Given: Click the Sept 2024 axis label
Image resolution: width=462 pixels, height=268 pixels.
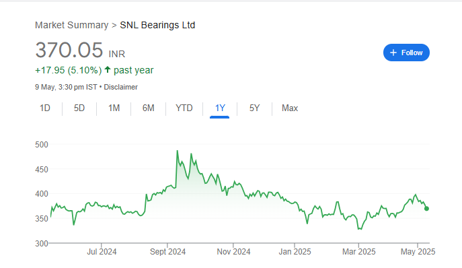Looking at the screenshot, I should (167, 252).
